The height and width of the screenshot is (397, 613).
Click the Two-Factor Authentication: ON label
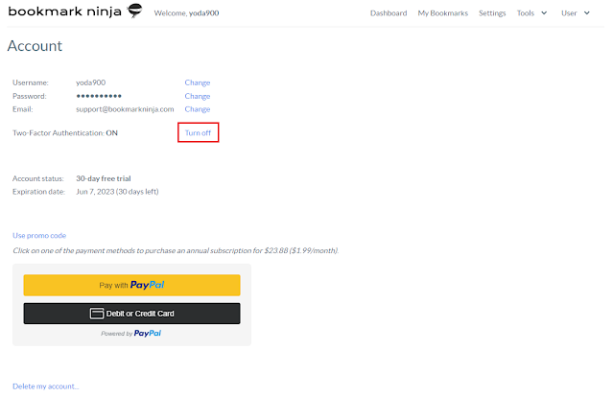(65, 133)
